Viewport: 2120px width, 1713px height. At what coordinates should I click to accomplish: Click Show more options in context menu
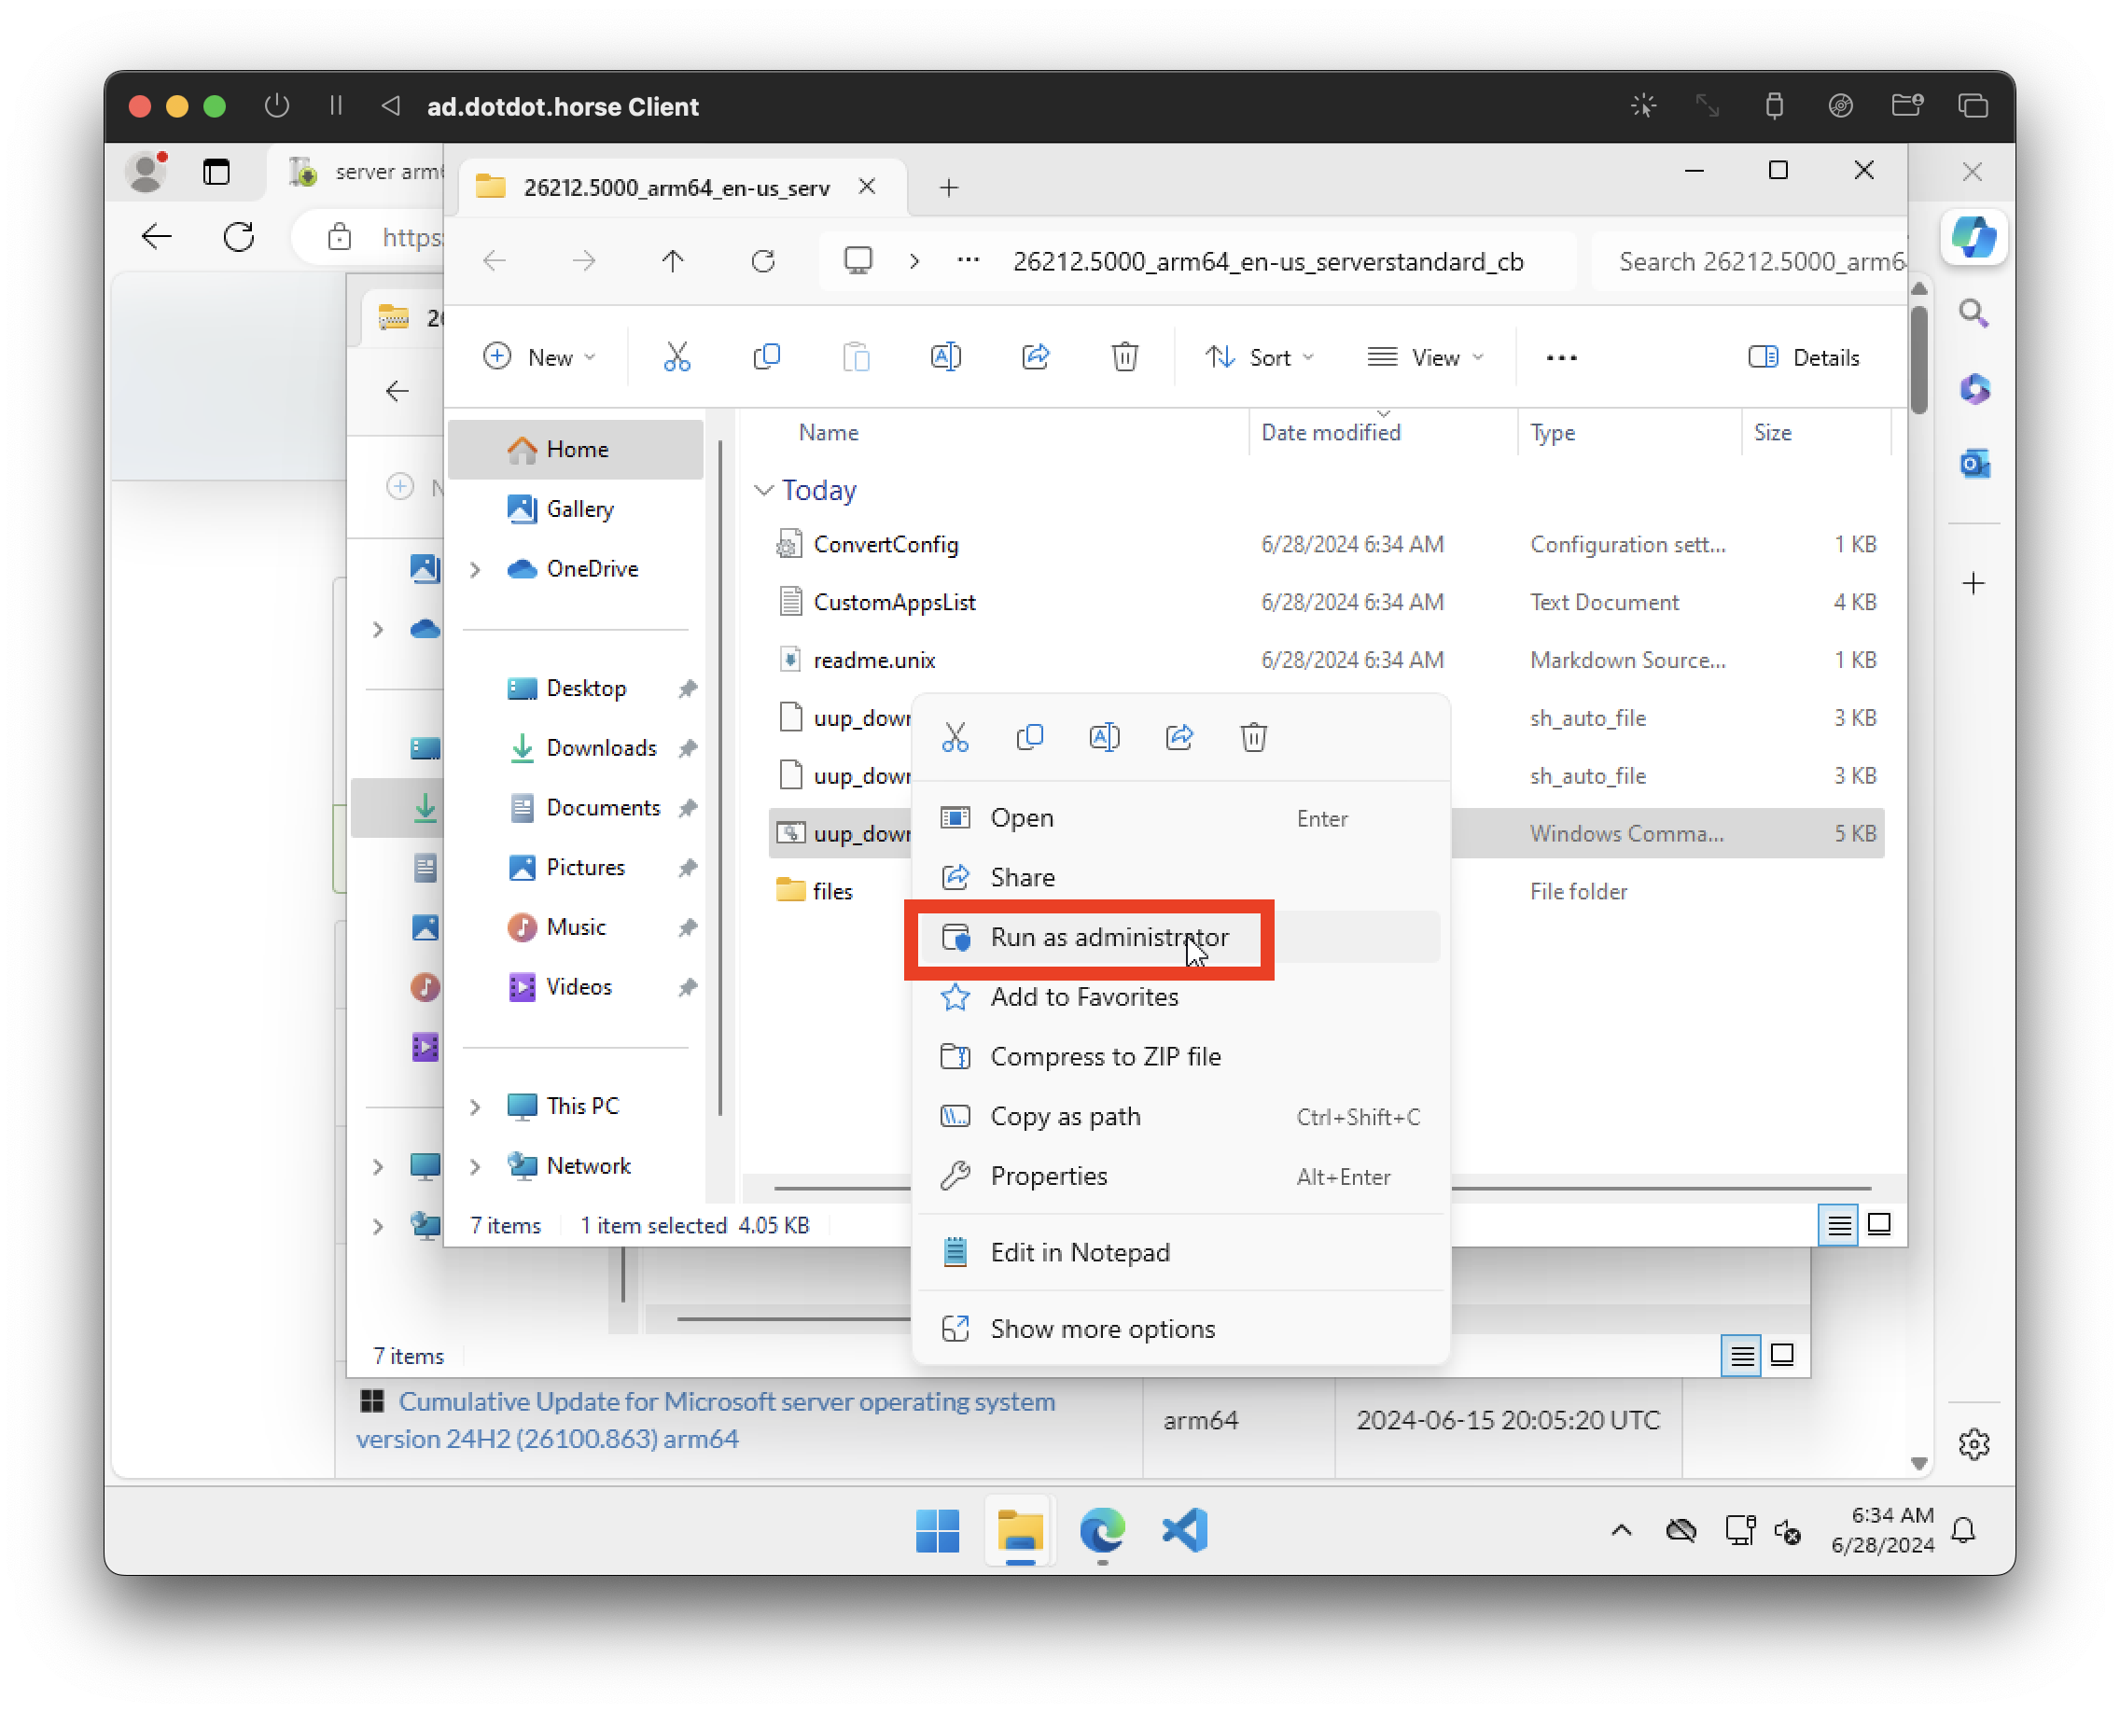coord(1103,1327)
